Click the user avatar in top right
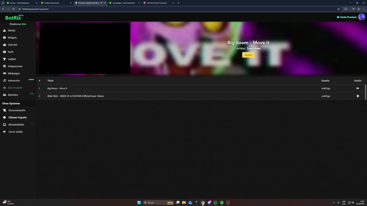This screenshot has height=206, width=367. (x=362, y=17)
